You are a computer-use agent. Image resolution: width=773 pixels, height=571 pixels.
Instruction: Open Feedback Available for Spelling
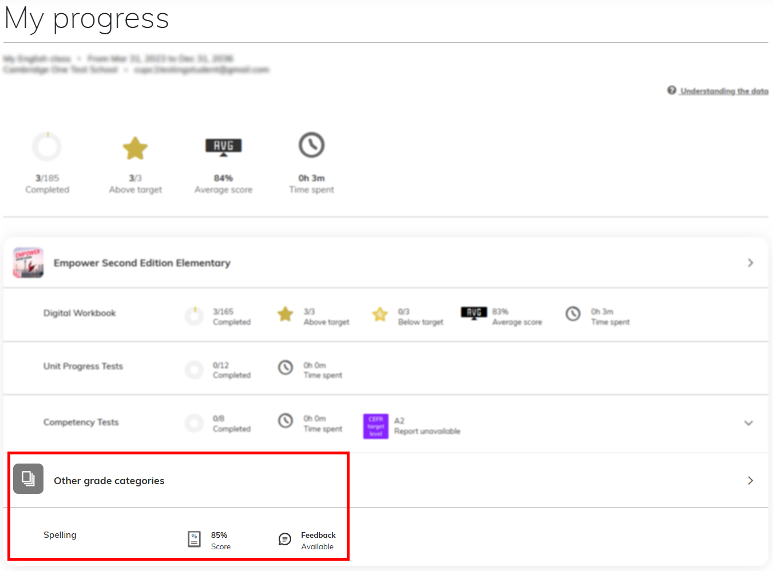pos(318,541)
